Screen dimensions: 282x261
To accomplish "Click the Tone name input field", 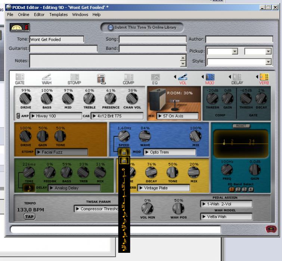I will pos(57,39).
